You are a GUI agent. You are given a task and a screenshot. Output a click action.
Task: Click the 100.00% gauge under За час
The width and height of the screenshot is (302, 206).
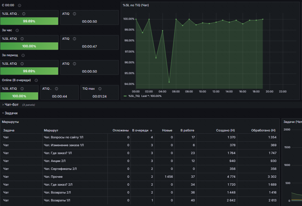[29, 46]
